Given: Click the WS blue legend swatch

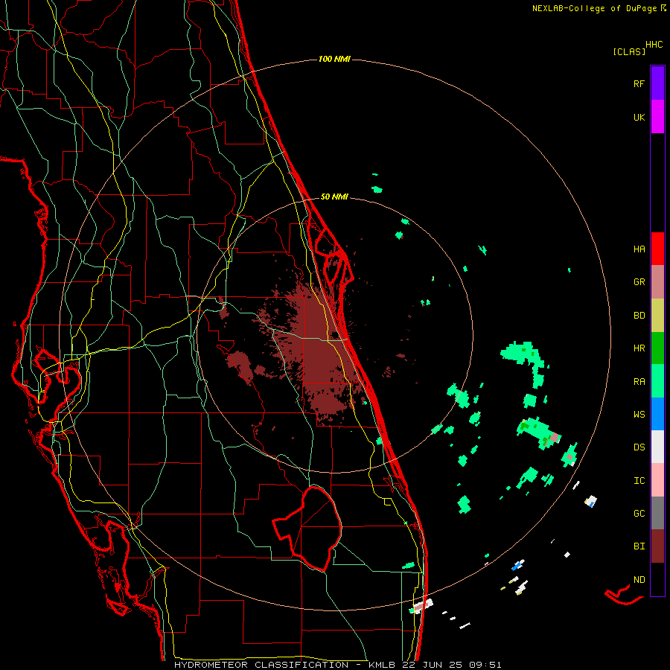Looking at the screenshot, I should (657, 414).
